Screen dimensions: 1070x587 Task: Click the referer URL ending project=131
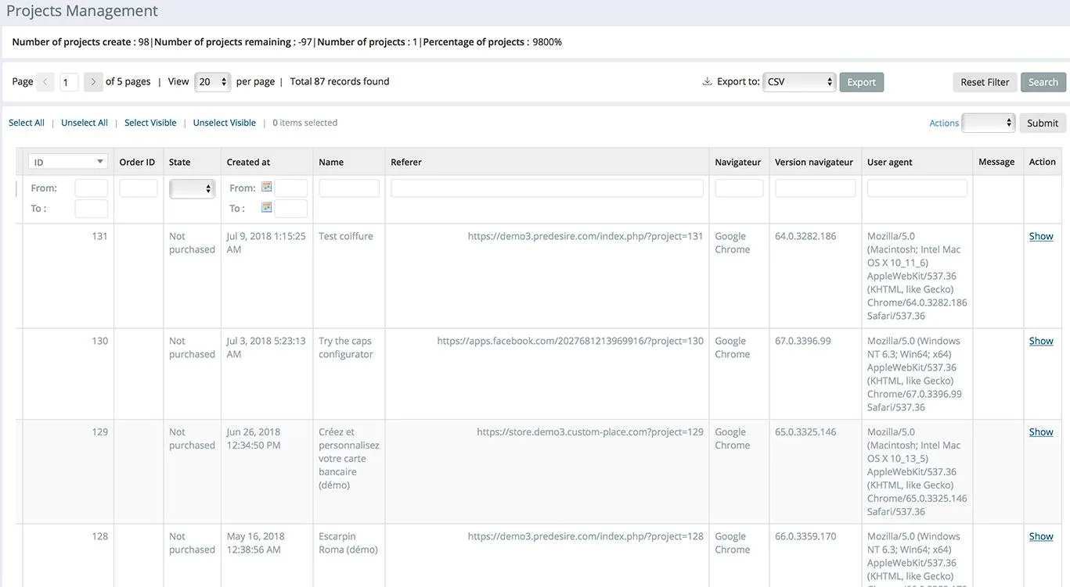pyautogui.click(x=585, y=236)
